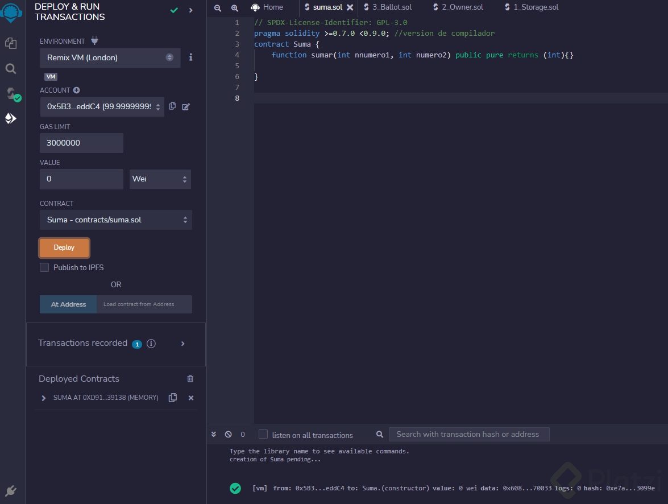Click the orange Deploy button
Viewport: 668px width, 504px height.
pyautogui.click(x=64, y=248)
